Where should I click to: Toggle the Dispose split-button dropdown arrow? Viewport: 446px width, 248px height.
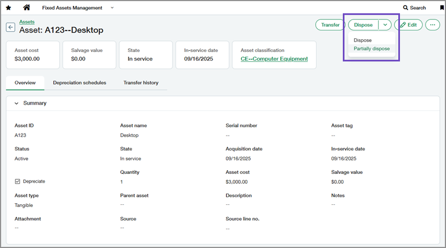pos(385,25)
